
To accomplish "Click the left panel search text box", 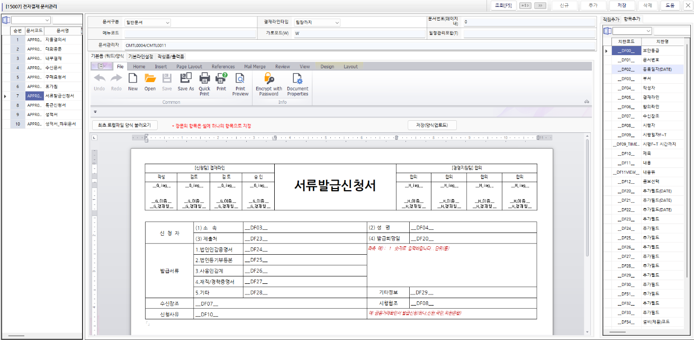I will click(x=66, y=20).
